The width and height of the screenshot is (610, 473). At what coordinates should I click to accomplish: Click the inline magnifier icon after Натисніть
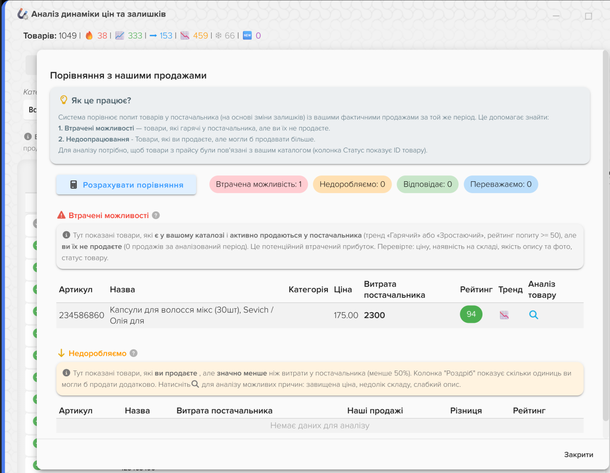tap(195, 384)
